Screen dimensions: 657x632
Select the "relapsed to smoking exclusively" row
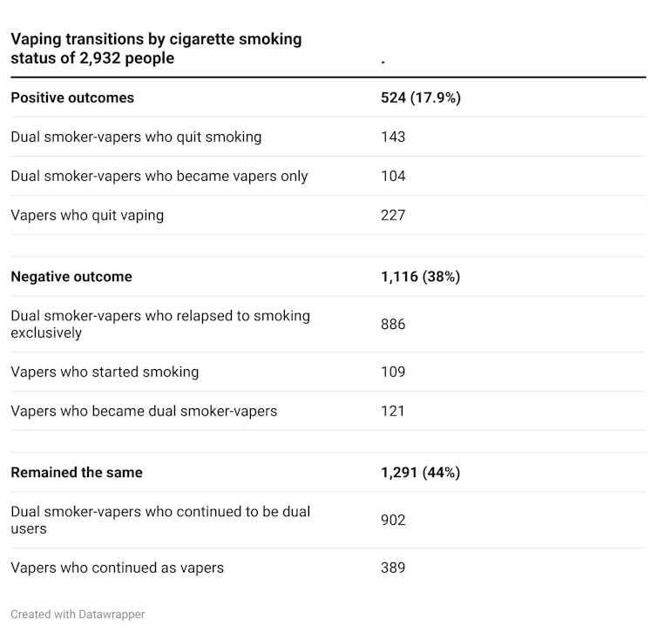160,324
